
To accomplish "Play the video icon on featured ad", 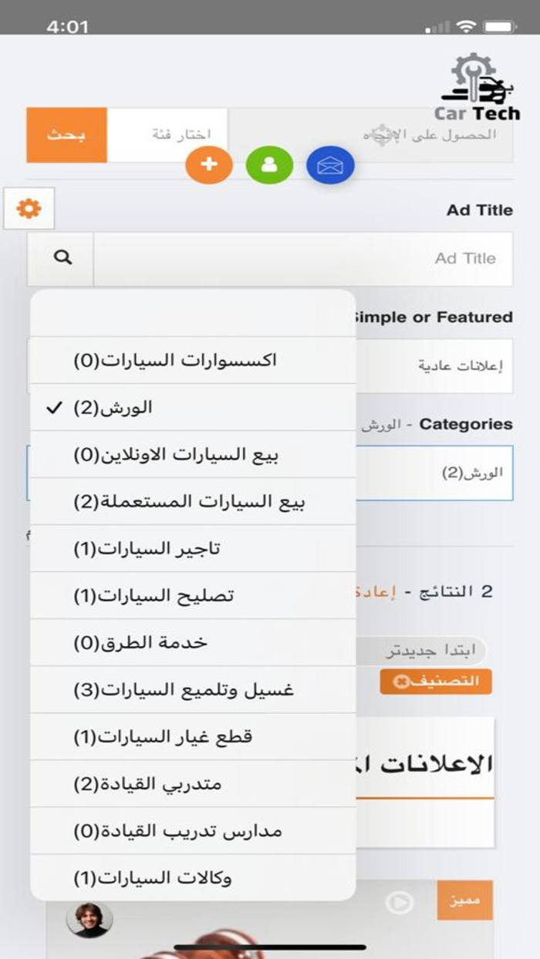I will tap(400, 901).
